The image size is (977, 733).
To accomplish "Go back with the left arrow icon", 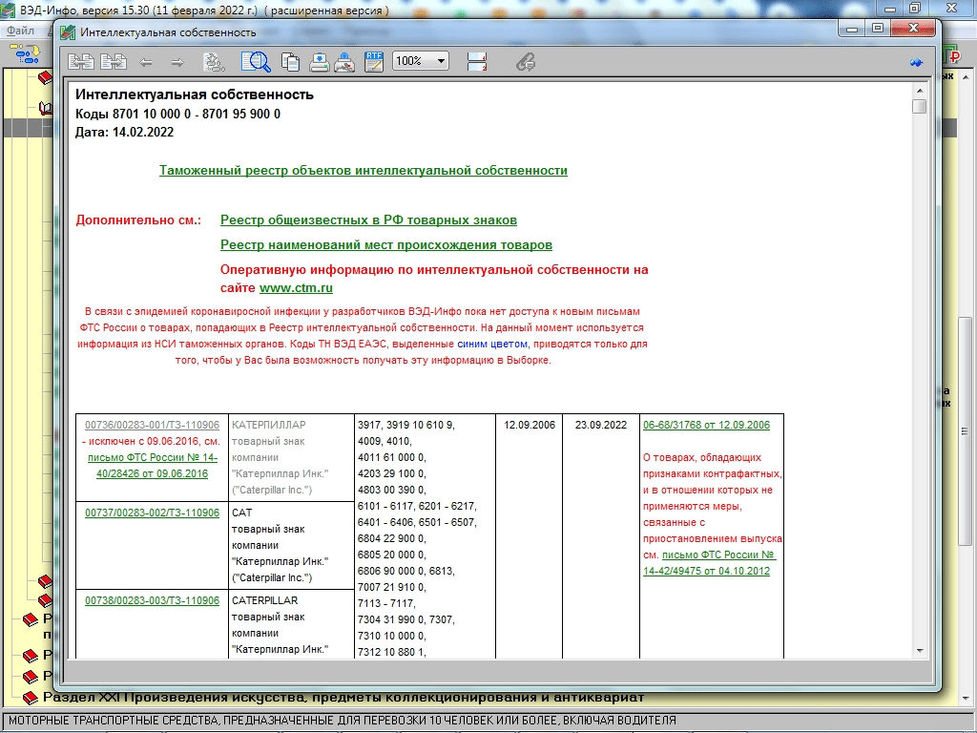I will click(146, 62).
